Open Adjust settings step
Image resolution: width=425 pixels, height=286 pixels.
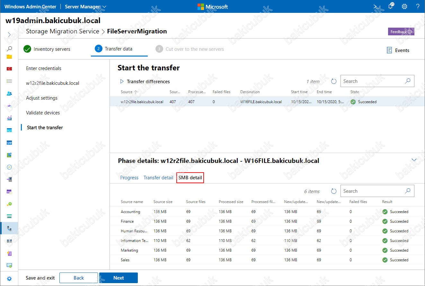pyautogui.click(x=42, y=98)
